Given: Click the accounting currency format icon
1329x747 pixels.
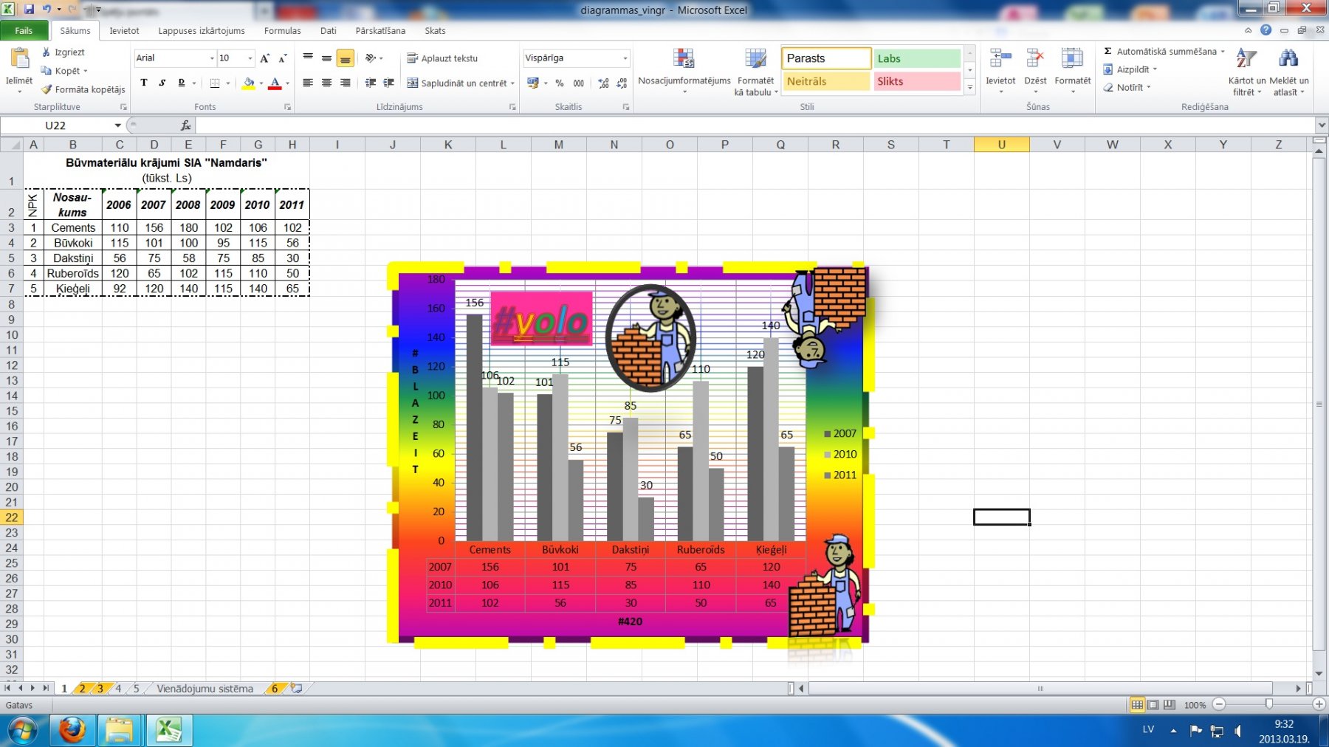Looking at the screenshot, I should [x=533, y=83].
